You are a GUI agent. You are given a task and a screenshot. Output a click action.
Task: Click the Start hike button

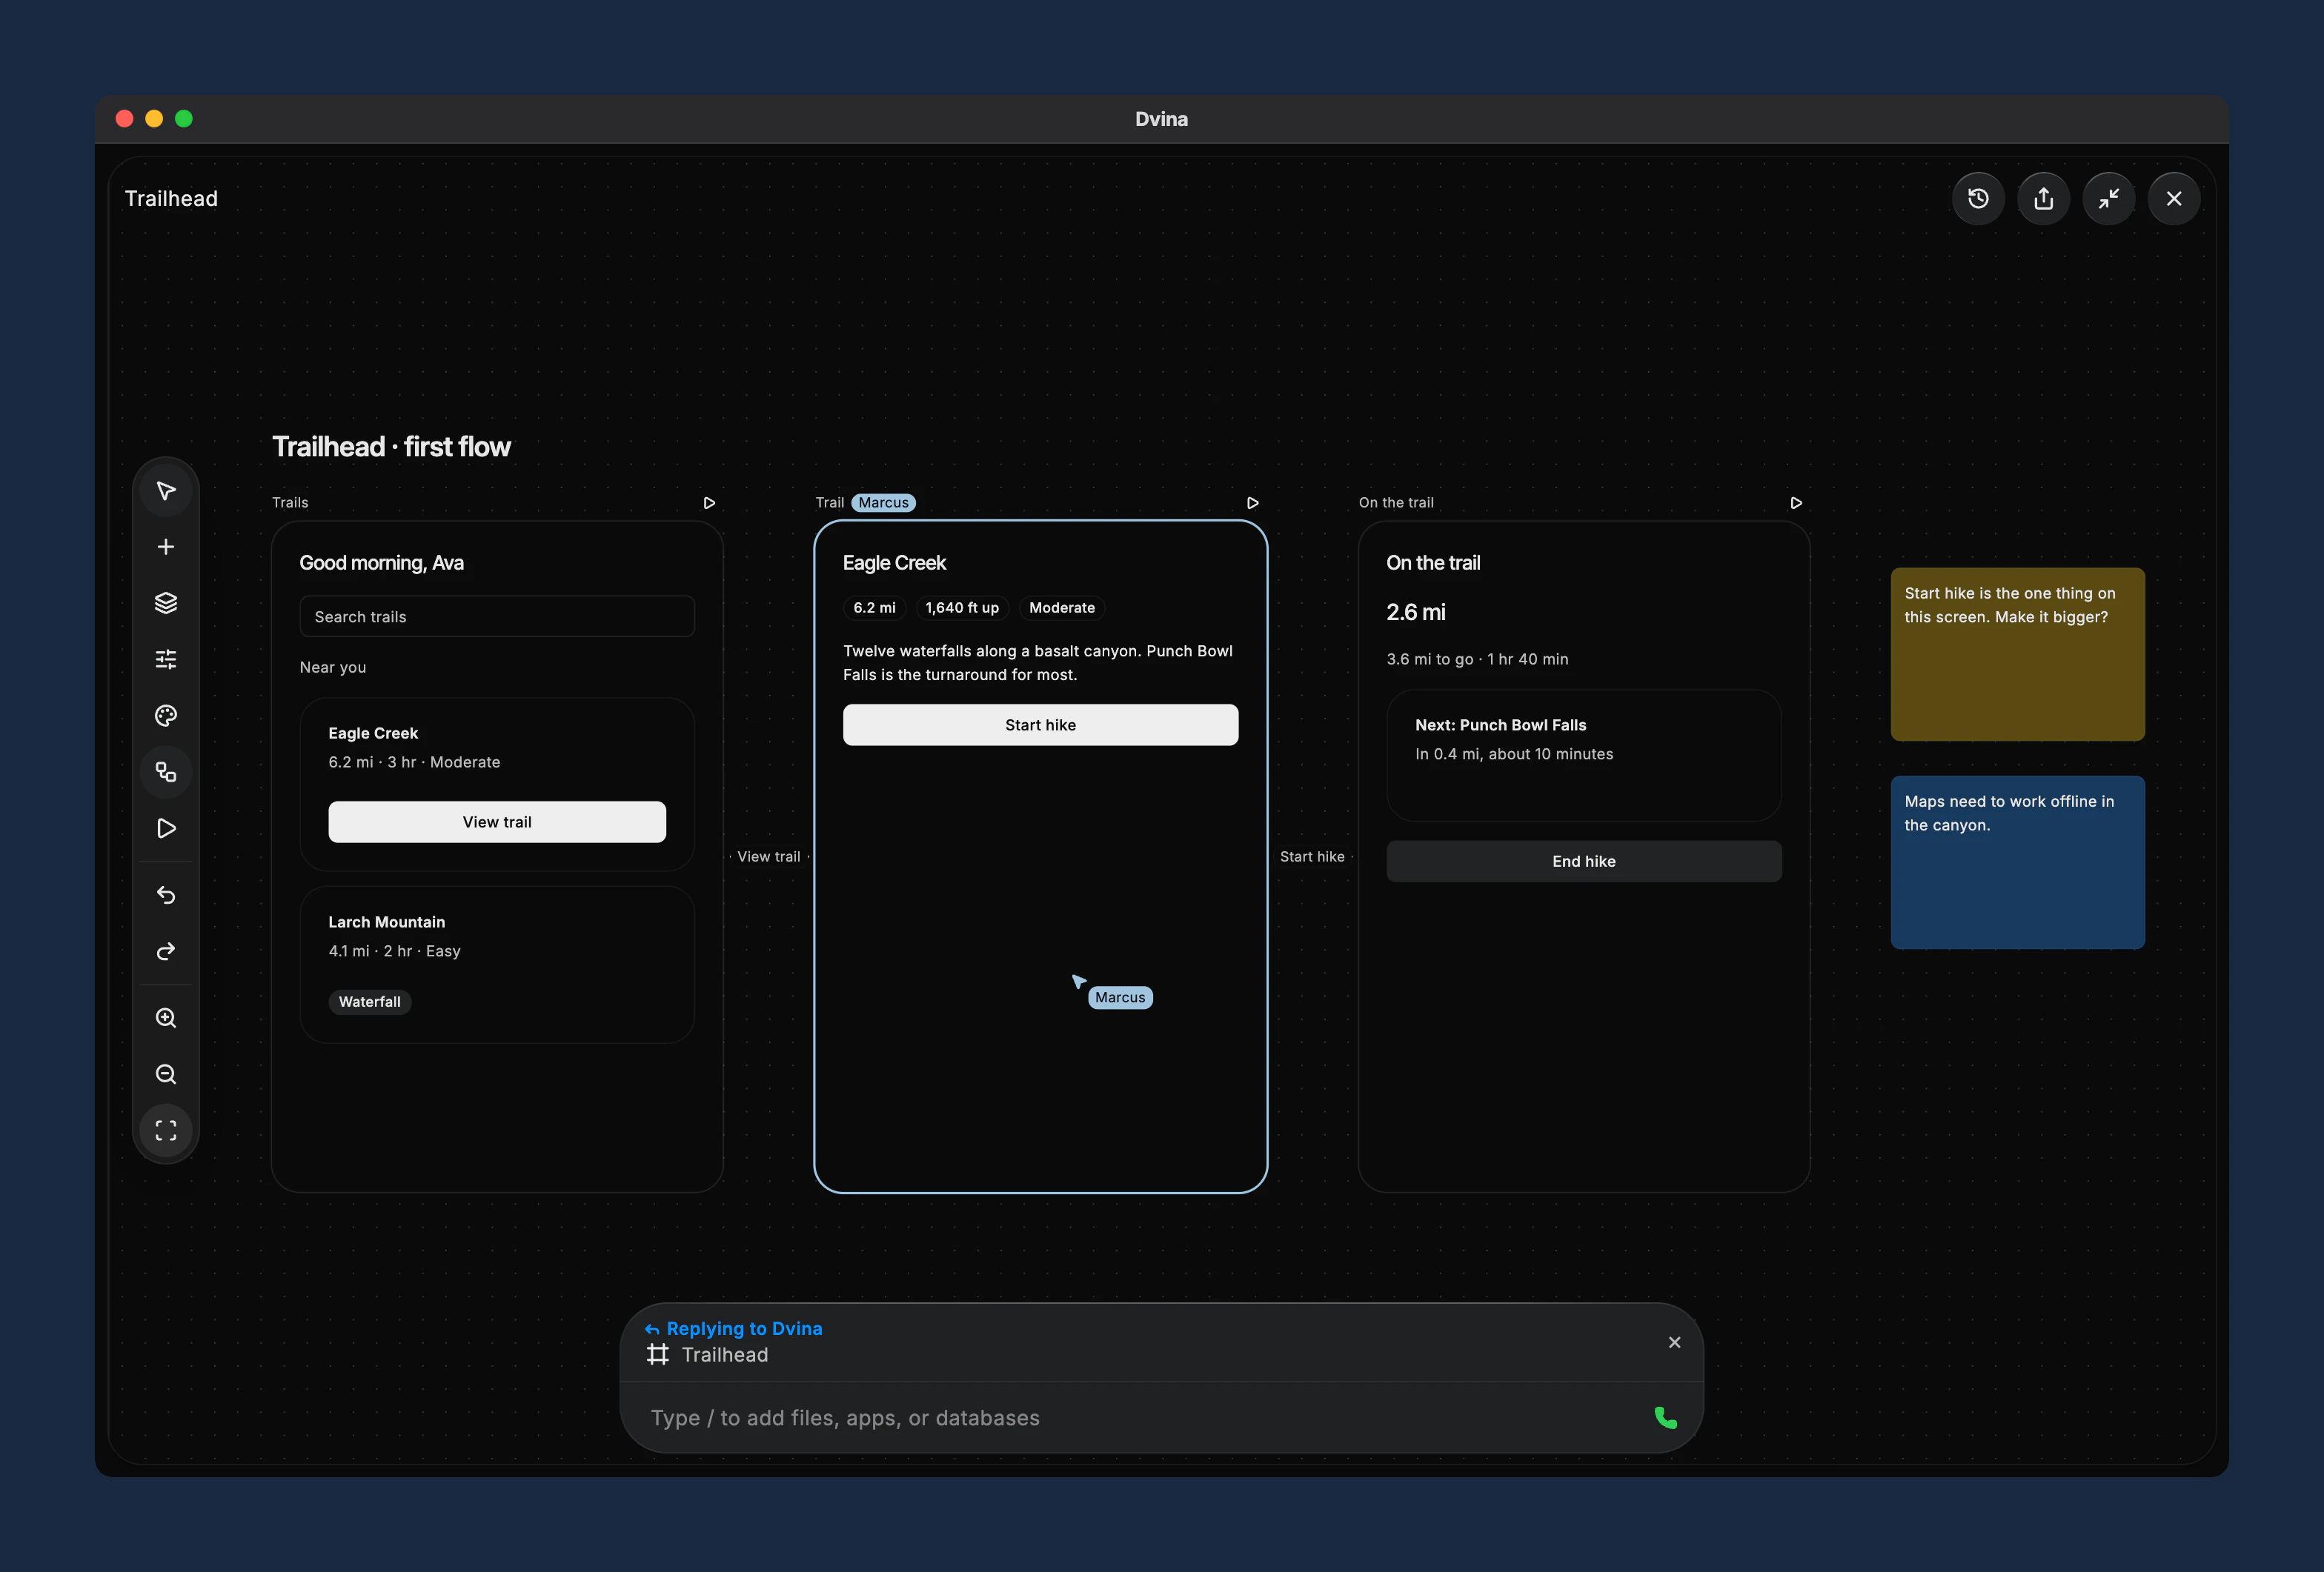coord(1040,725)
